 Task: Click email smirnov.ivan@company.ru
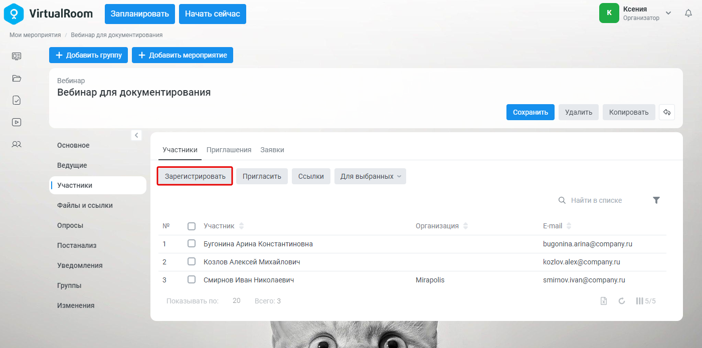pyautogui.click(x=584, y=280)
